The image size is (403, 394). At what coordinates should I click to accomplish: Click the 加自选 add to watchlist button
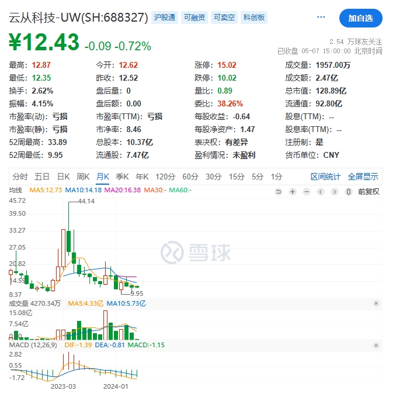[360, 18]
